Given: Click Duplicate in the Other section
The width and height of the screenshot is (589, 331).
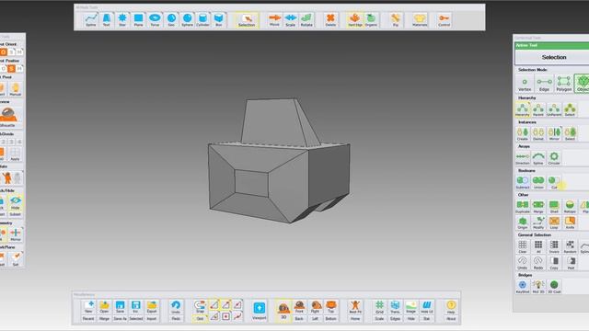Looking at the screenshot, I should tap(523, 207).
